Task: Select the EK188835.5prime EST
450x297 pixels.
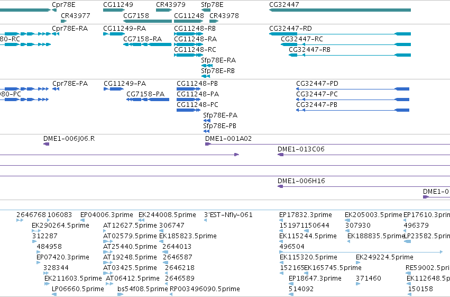Action: click(348, 241)
